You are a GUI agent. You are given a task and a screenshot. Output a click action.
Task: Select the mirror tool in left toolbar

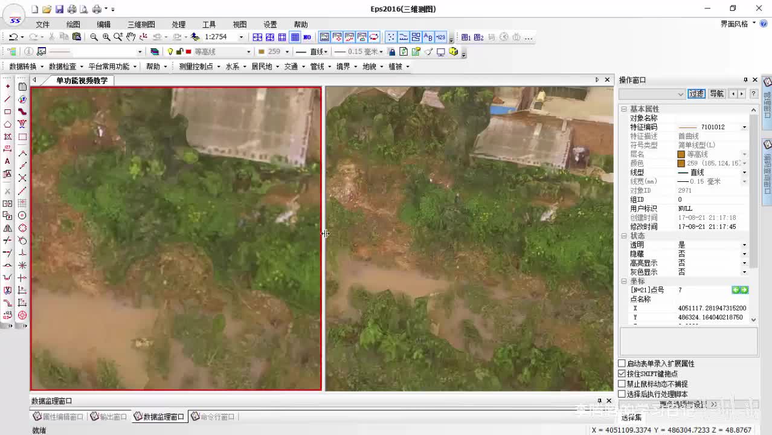click(7, 228)
